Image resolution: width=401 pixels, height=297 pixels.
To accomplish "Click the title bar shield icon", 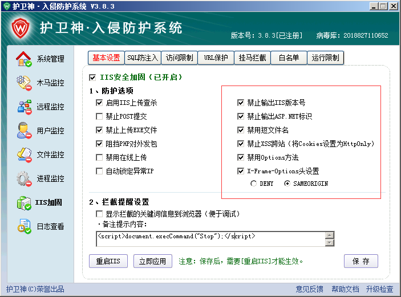I will (x=7, y=6).
